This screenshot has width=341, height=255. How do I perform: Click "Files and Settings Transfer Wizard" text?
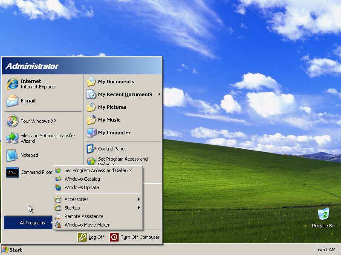[x=48, y=138]
